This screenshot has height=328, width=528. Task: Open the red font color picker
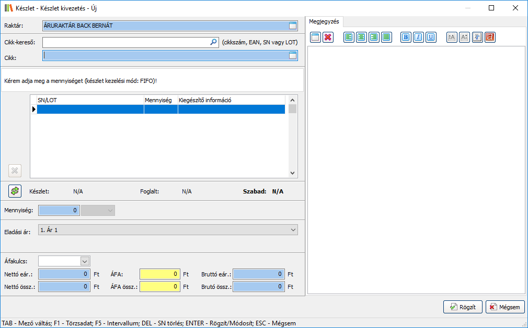(490, 37)
